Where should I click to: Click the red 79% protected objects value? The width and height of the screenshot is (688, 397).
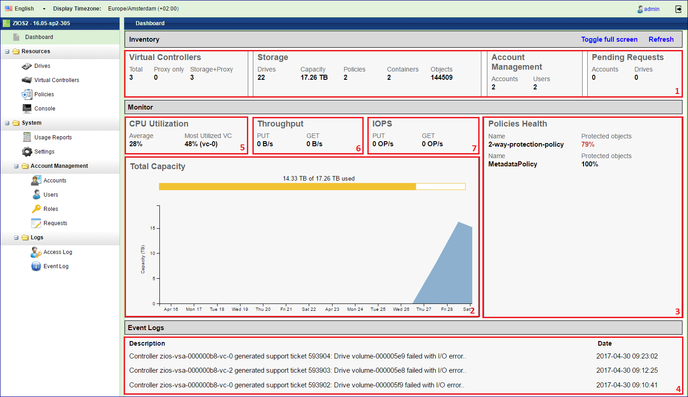(588, 144)
